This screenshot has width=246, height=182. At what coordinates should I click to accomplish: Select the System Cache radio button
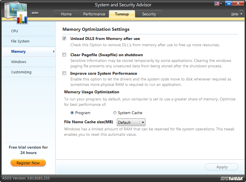(115, 113)
